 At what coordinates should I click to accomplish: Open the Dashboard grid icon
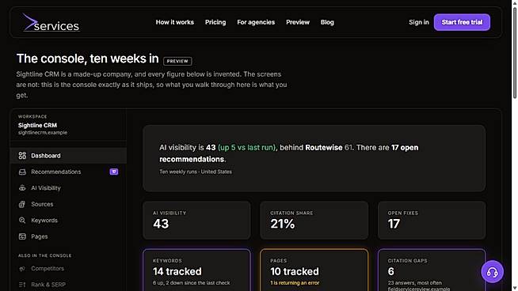22,156
